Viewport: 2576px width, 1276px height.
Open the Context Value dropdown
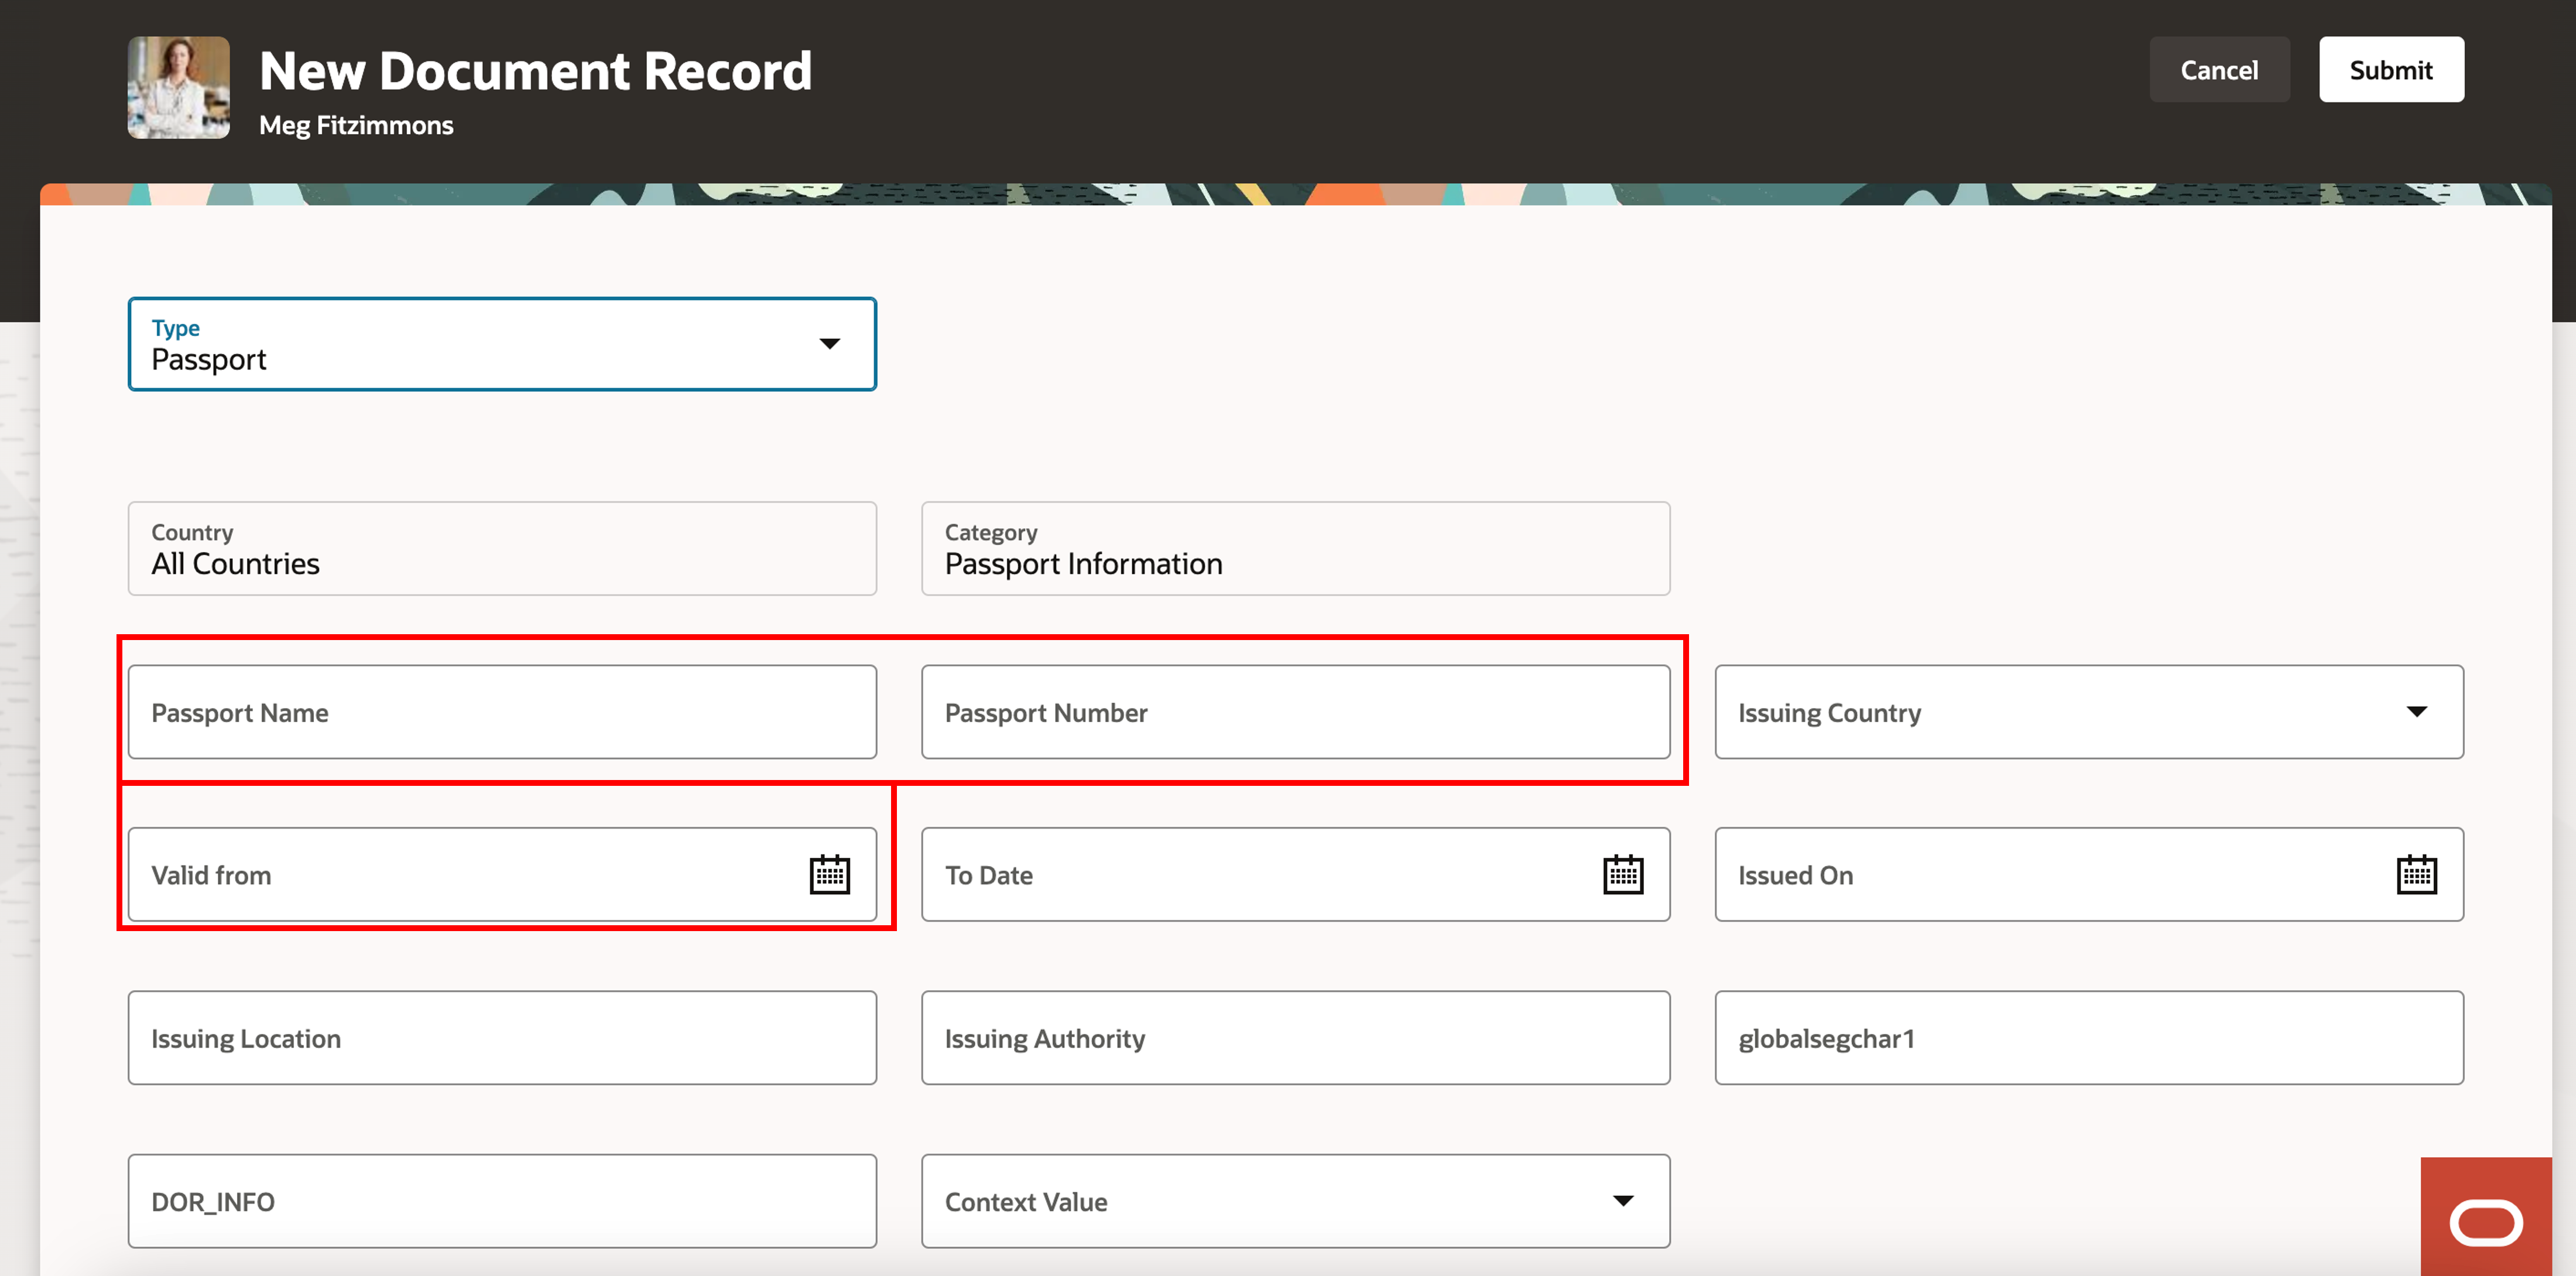point(1622,1201)
